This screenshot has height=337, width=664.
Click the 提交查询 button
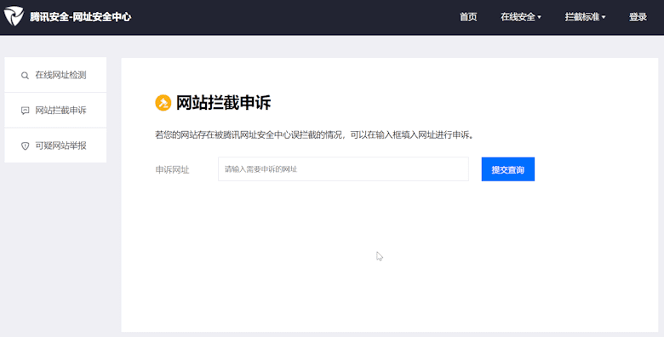point(507,169)
